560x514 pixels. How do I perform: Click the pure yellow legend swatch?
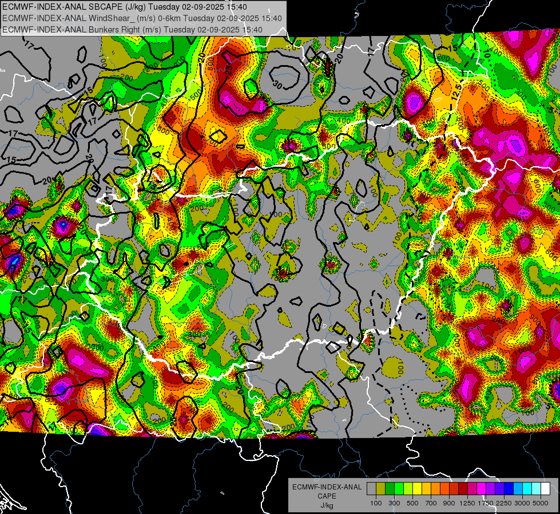pos(417,488)
